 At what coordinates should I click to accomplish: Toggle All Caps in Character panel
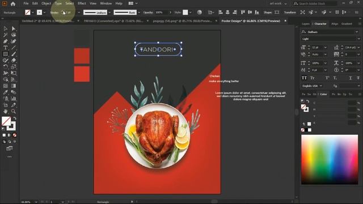coord(304,78)
